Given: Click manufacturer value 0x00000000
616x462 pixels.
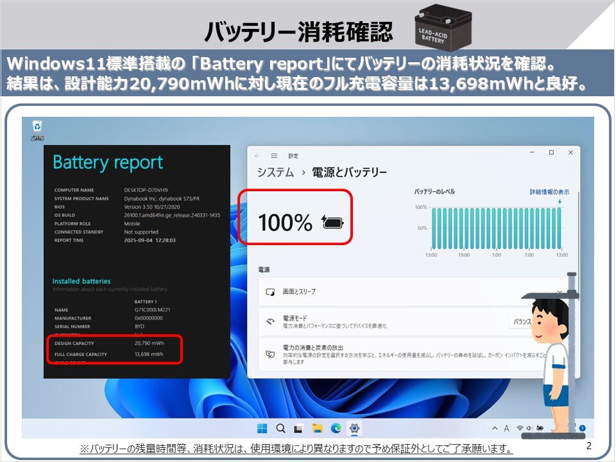Looking at the screenshot, I should [148, 318].
